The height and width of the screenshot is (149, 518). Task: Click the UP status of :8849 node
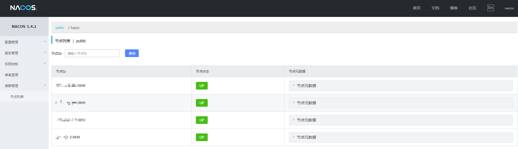click(x=202, y=103)
